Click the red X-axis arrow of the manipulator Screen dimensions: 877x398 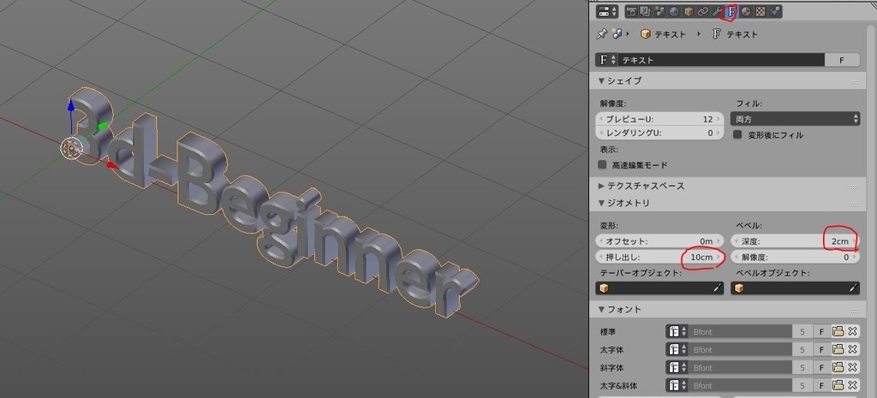pos(112,164)
